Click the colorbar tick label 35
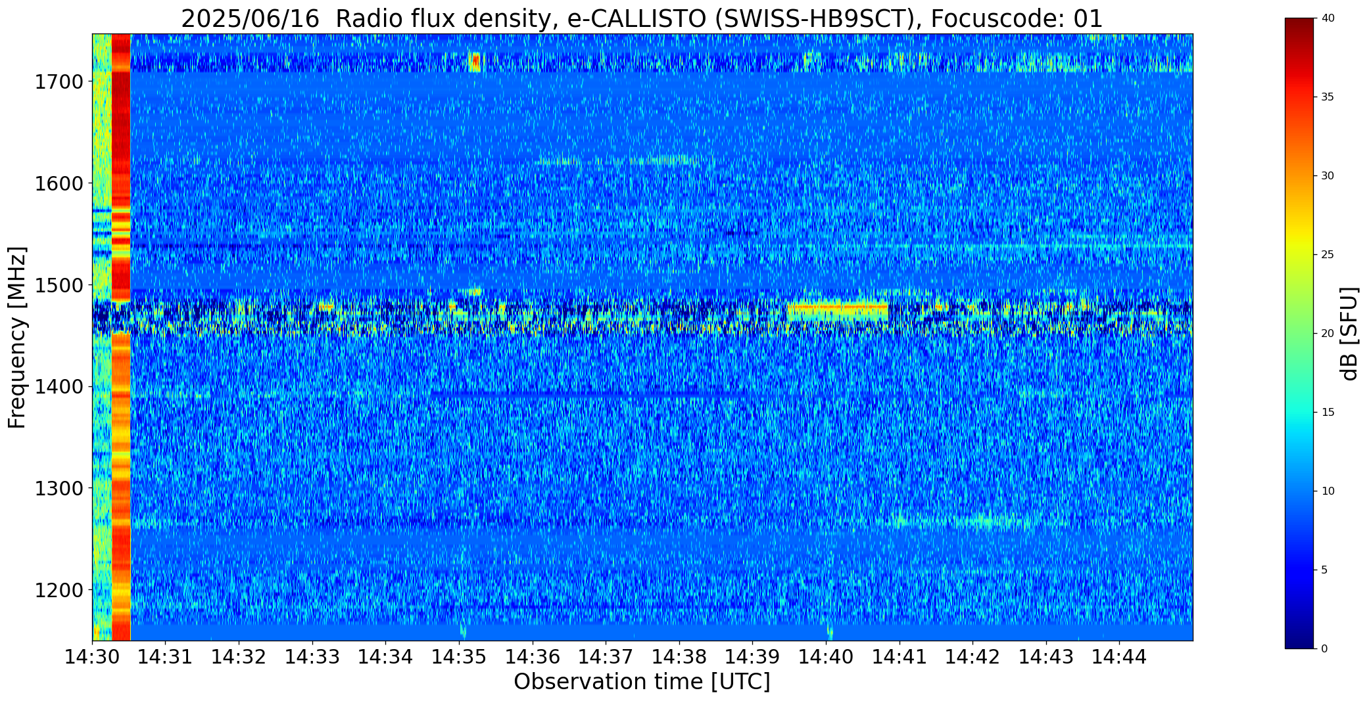 click(1328, 97)
